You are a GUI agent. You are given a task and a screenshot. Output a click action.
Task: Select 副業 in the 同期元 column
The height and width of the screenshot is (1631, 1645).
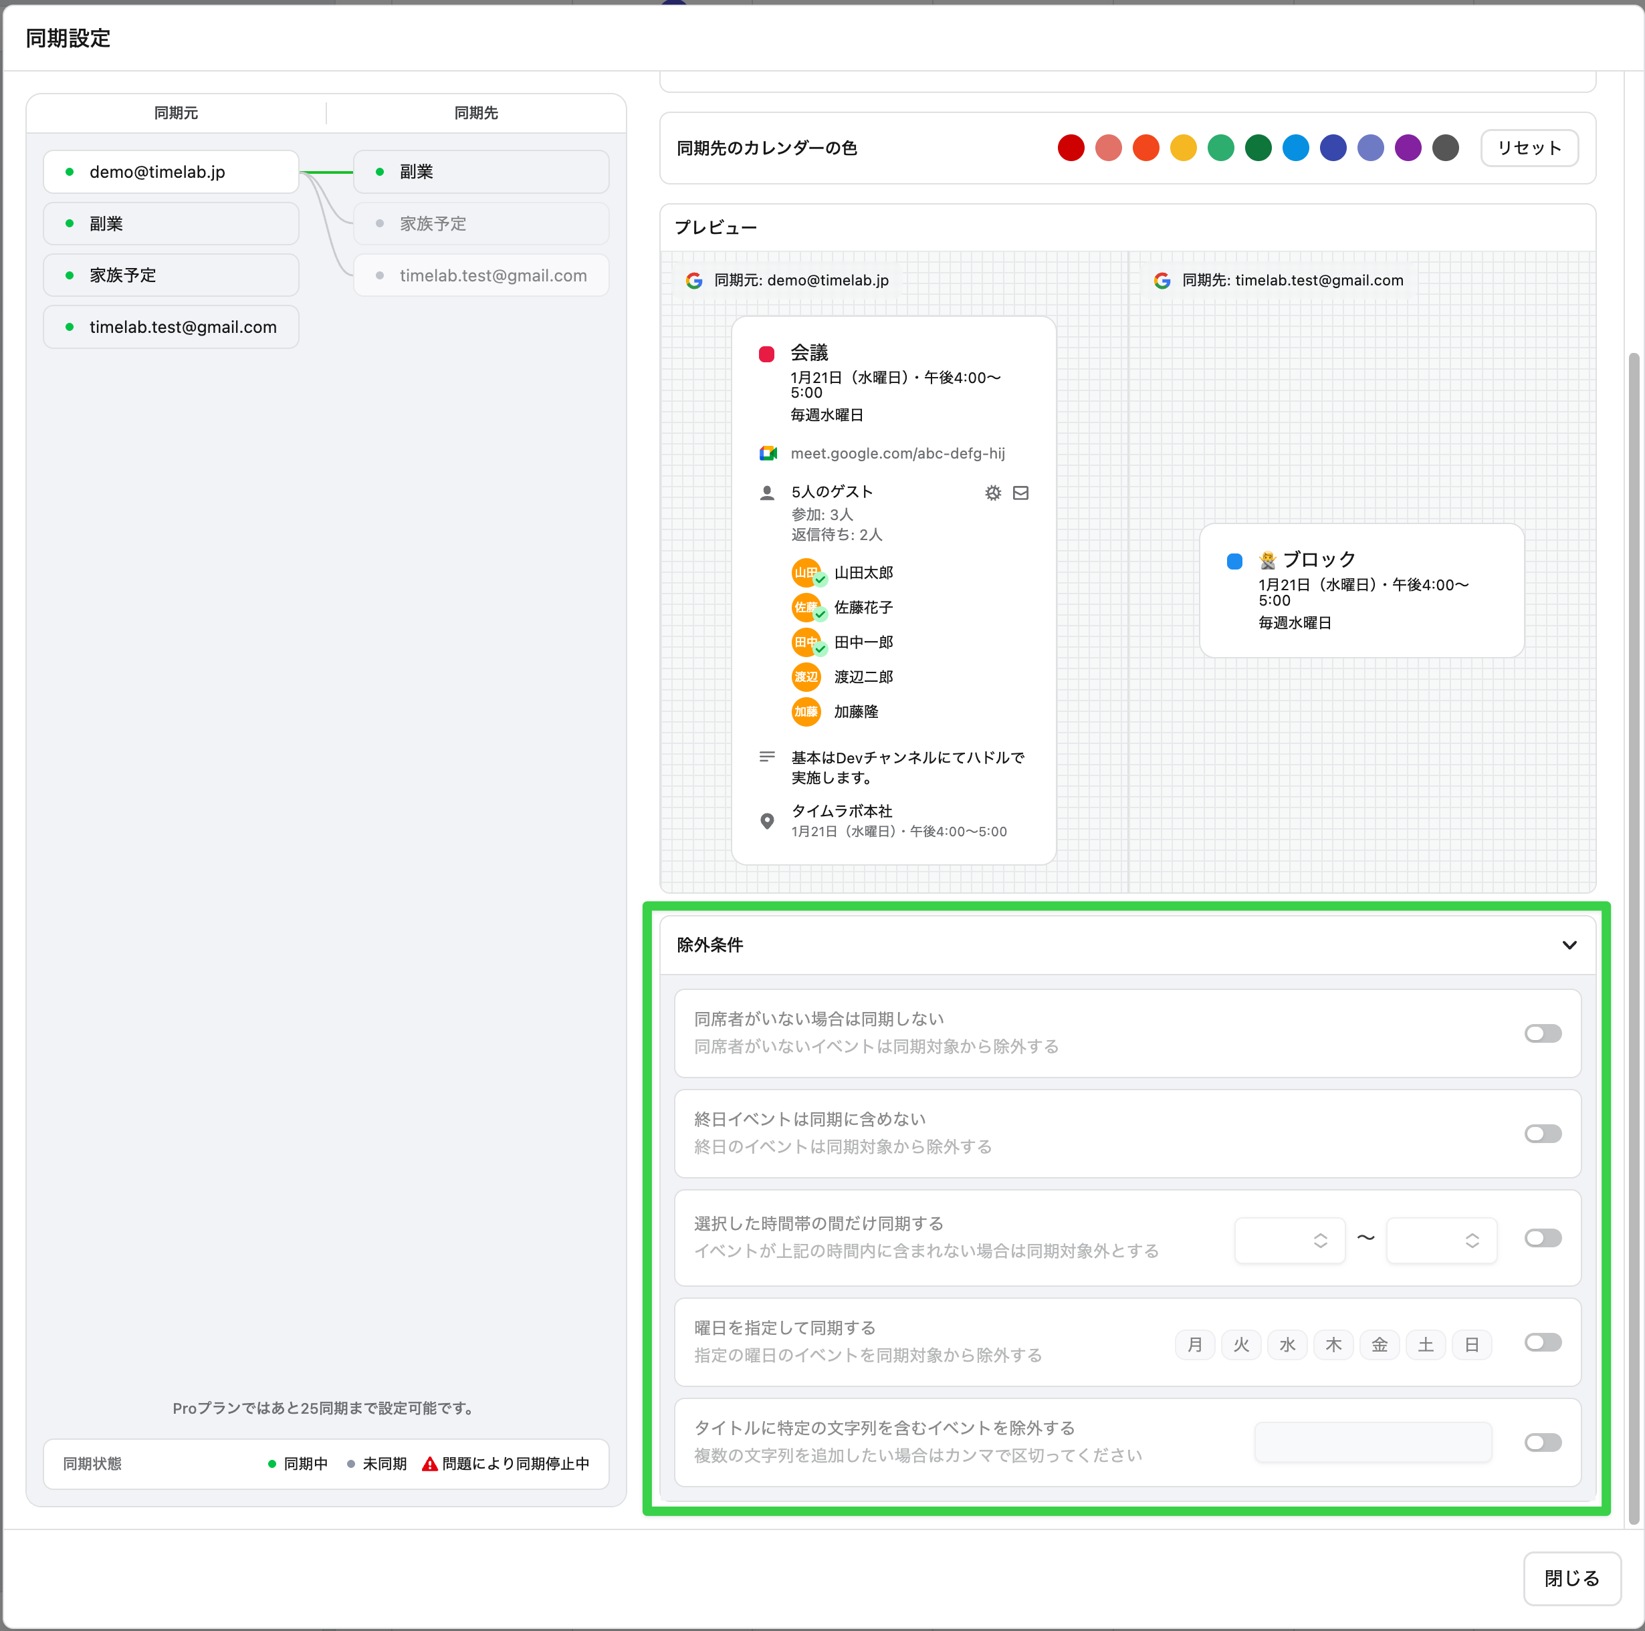(171, 224)
